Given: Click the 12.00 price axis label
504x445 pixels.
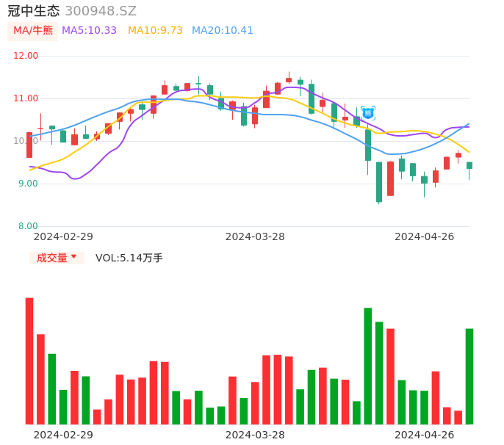Looking at the screenshot, I should point(26,56).
